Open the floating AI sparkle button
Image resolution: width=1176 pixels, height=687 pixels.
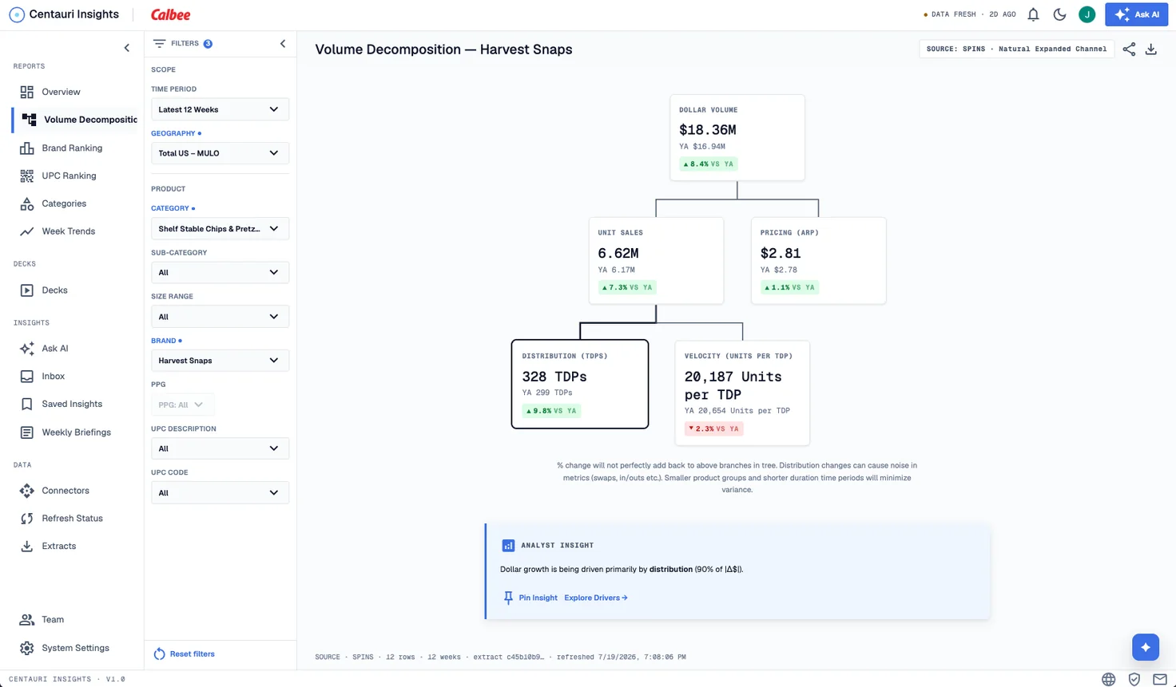1146,647
